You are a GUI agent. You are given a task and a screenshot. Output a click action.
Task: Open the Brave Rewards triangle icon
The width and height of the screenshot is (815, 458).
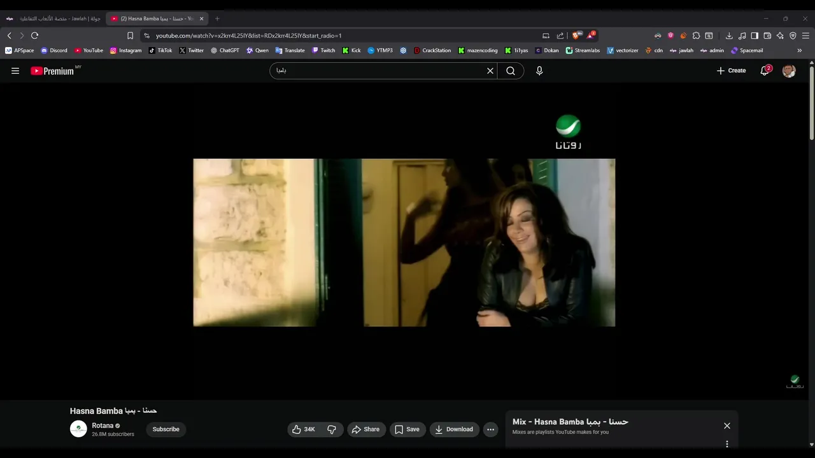coord(590,36)
